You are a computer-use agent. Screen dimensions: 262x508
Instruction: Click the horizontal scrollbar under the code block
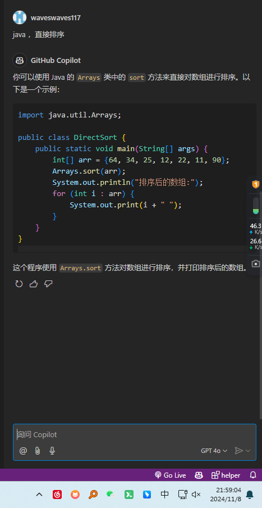coord(132,249)
